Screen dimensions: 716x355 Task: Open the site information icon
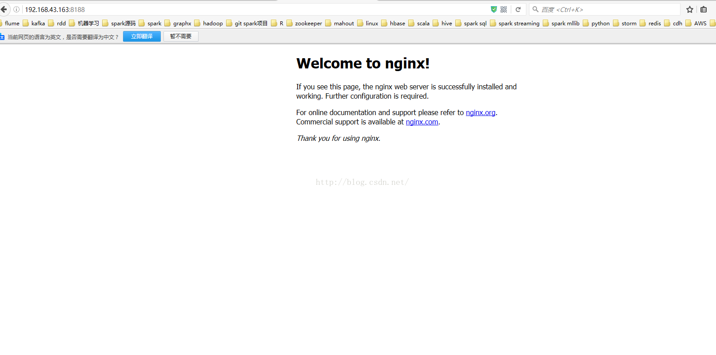click(x=16, y=9)
